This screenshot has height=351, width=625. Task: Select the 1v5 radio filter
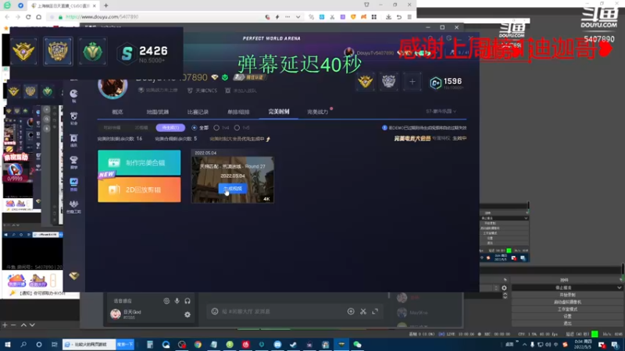[x=237, y=128]
